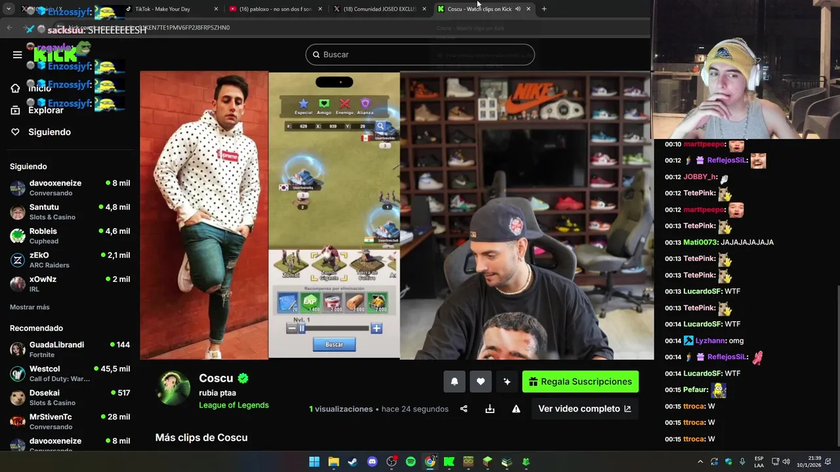The image size is (840, 472).
Task: Open a new browser tab
Action: pyautogui.click(x=544, y=9)
